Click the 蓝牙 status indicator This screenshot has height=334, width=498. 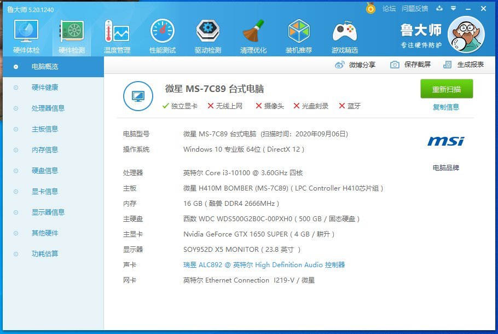pos(350,106)
